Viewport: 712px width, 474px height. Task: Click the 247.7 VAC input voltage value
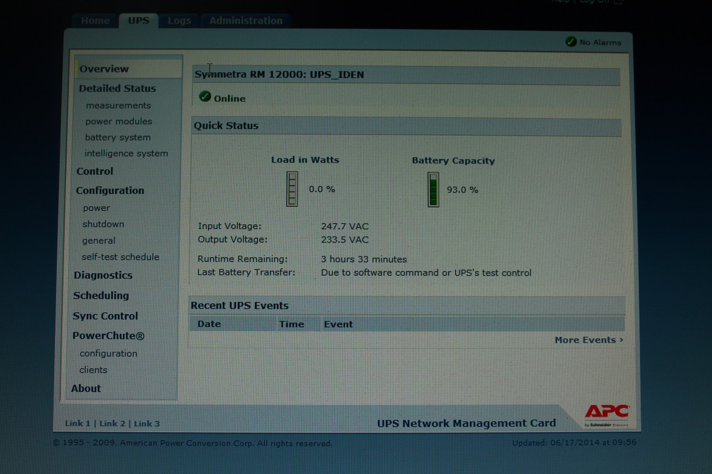coord(345,226)
